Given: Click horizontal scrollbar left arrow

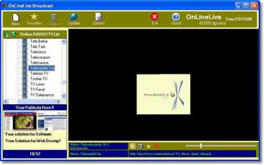Looking at the screenshot, I should [6, 101].
